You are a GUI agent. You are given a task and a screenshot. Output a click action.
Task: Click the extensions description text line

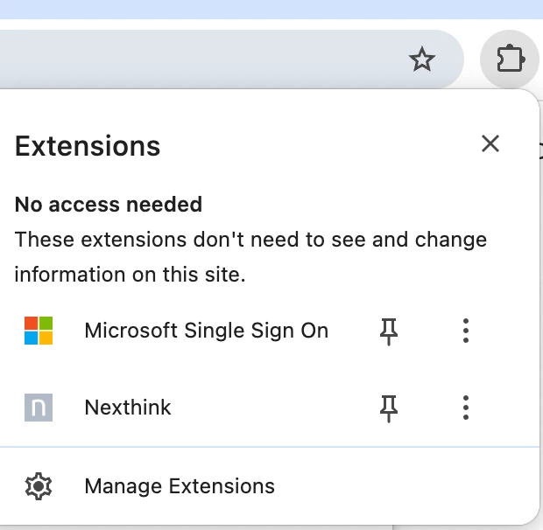pos(250,240)
